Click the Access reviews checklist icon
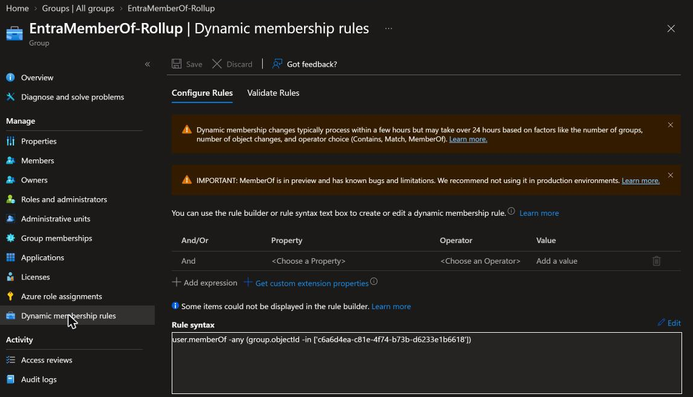The height and width of the screenshot is (397, 693). 10,360
